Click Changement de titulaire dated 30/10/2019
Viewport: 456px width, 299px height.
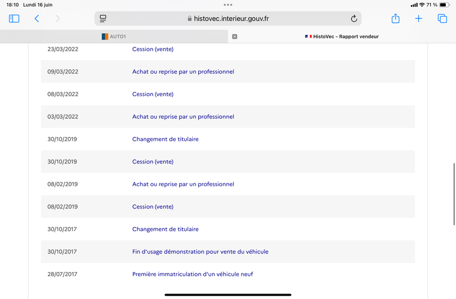[165, 139]
